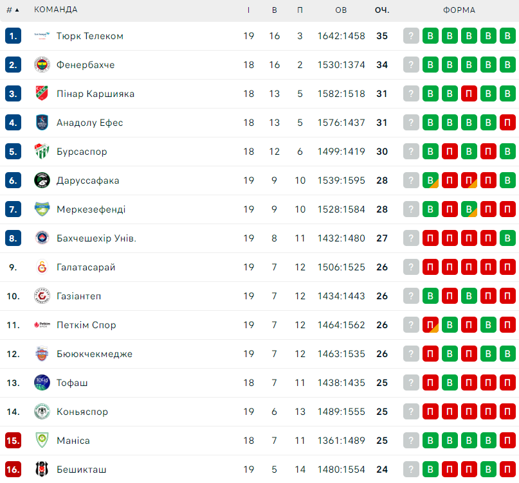Click the КОМАНДА column header

[x=55, y=10]
